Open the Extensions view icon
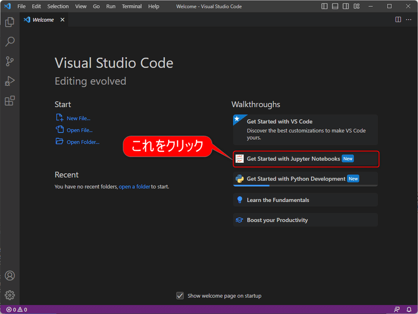The height and width of the screenshot is (314, 418). (9, 100)
